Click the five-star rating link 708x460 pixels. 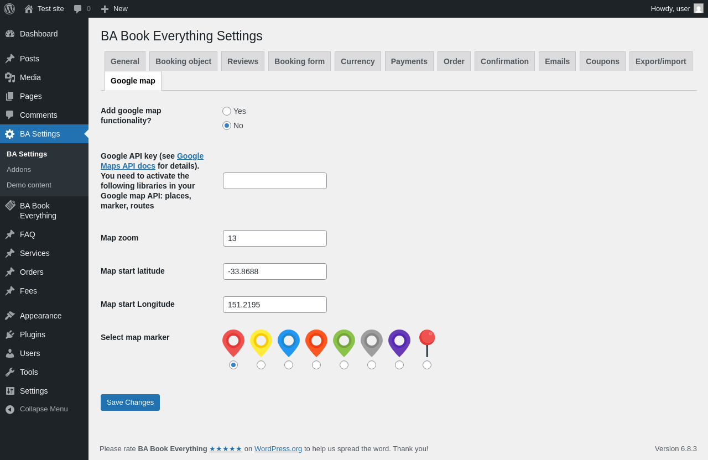(x=226, y=449)
